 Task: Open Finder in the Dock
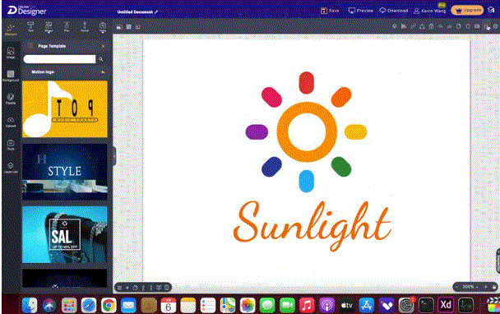pos(30,306)
